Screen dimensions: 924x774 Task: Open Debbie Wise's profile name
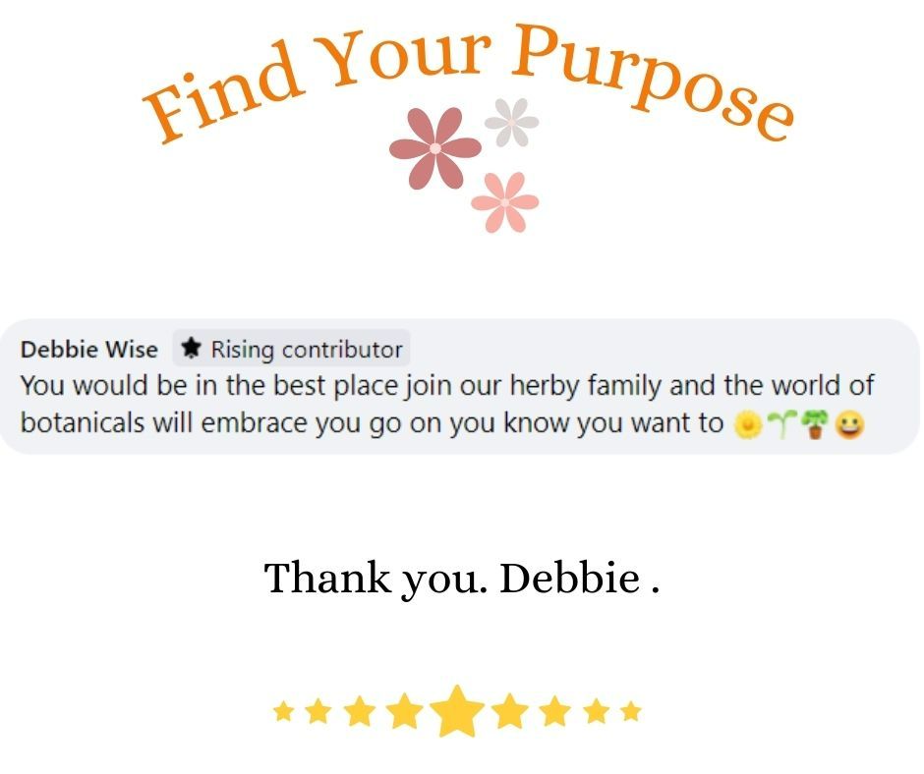pyautogui.click(x=89, y=350)
